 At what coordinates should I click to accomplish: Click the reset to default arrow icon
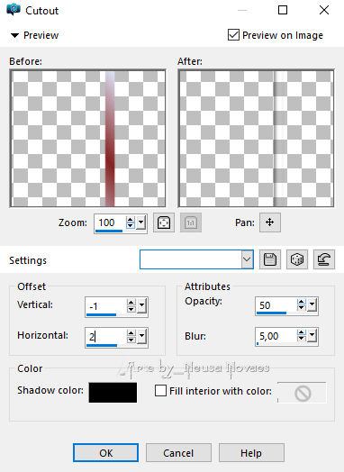click(324, 259)
